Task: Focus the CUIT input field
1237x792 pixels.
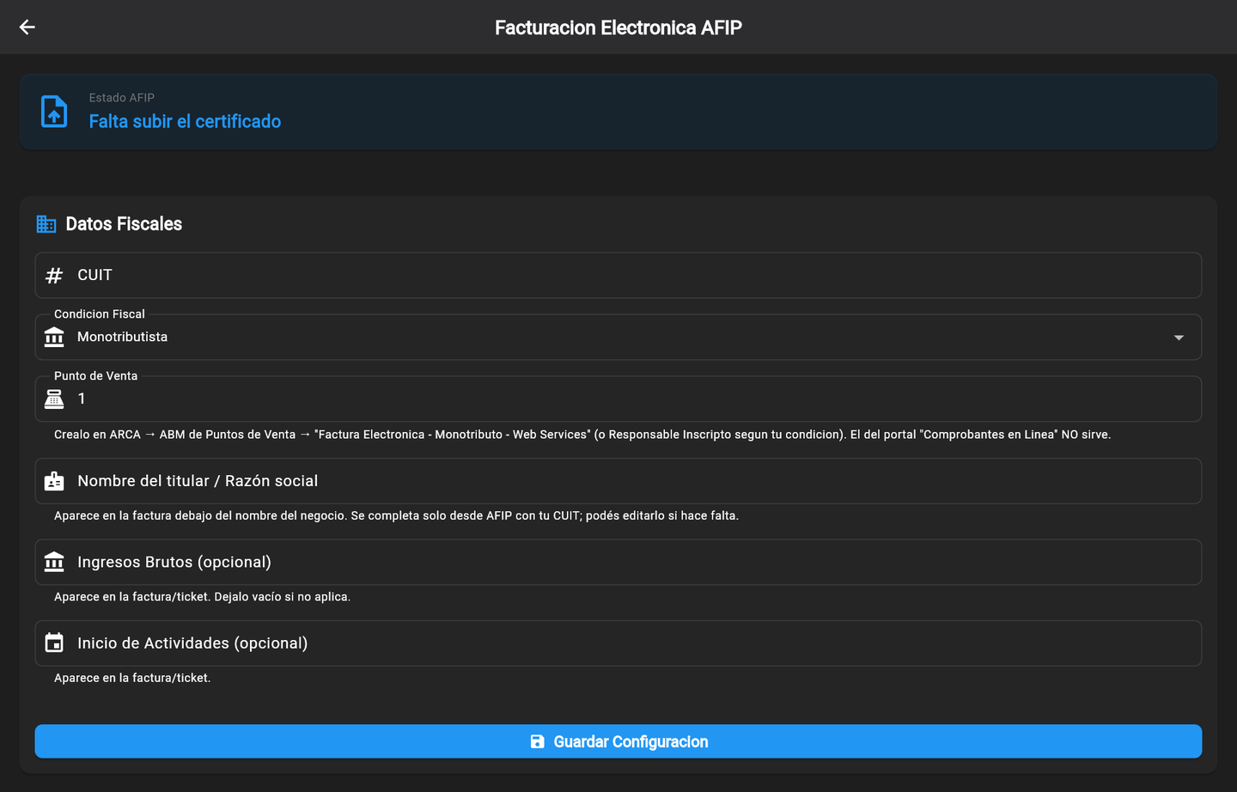Action: [618, 275]
